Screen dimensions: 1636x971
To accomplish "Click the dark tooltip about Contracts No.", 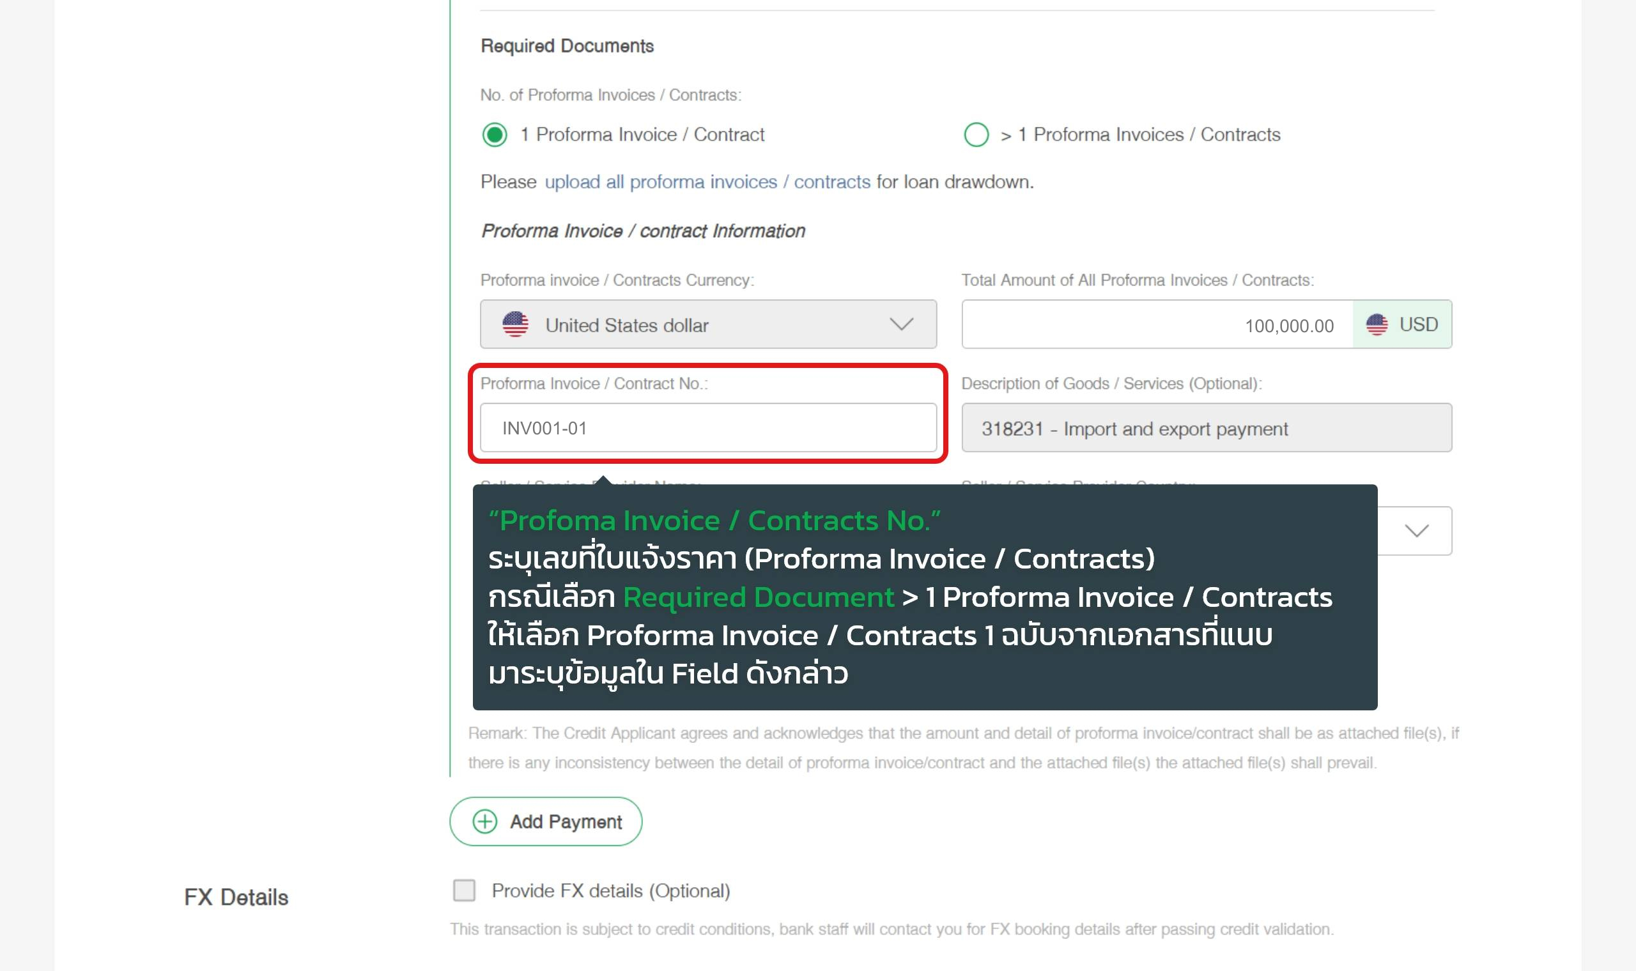I will click(925, 597).
